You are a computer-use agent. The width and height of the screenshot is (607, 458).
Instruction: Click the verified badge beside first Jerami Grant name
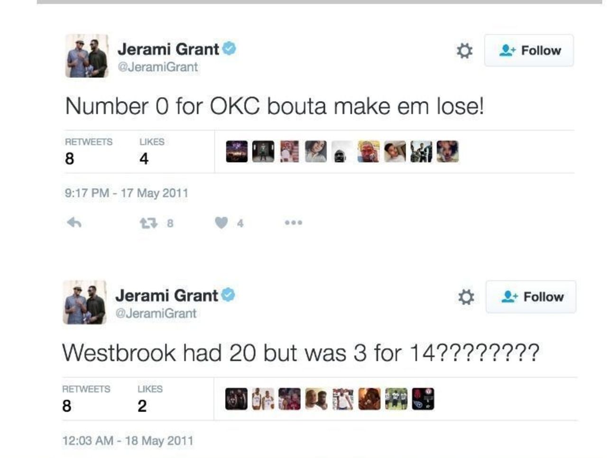(x=230, y=48)
